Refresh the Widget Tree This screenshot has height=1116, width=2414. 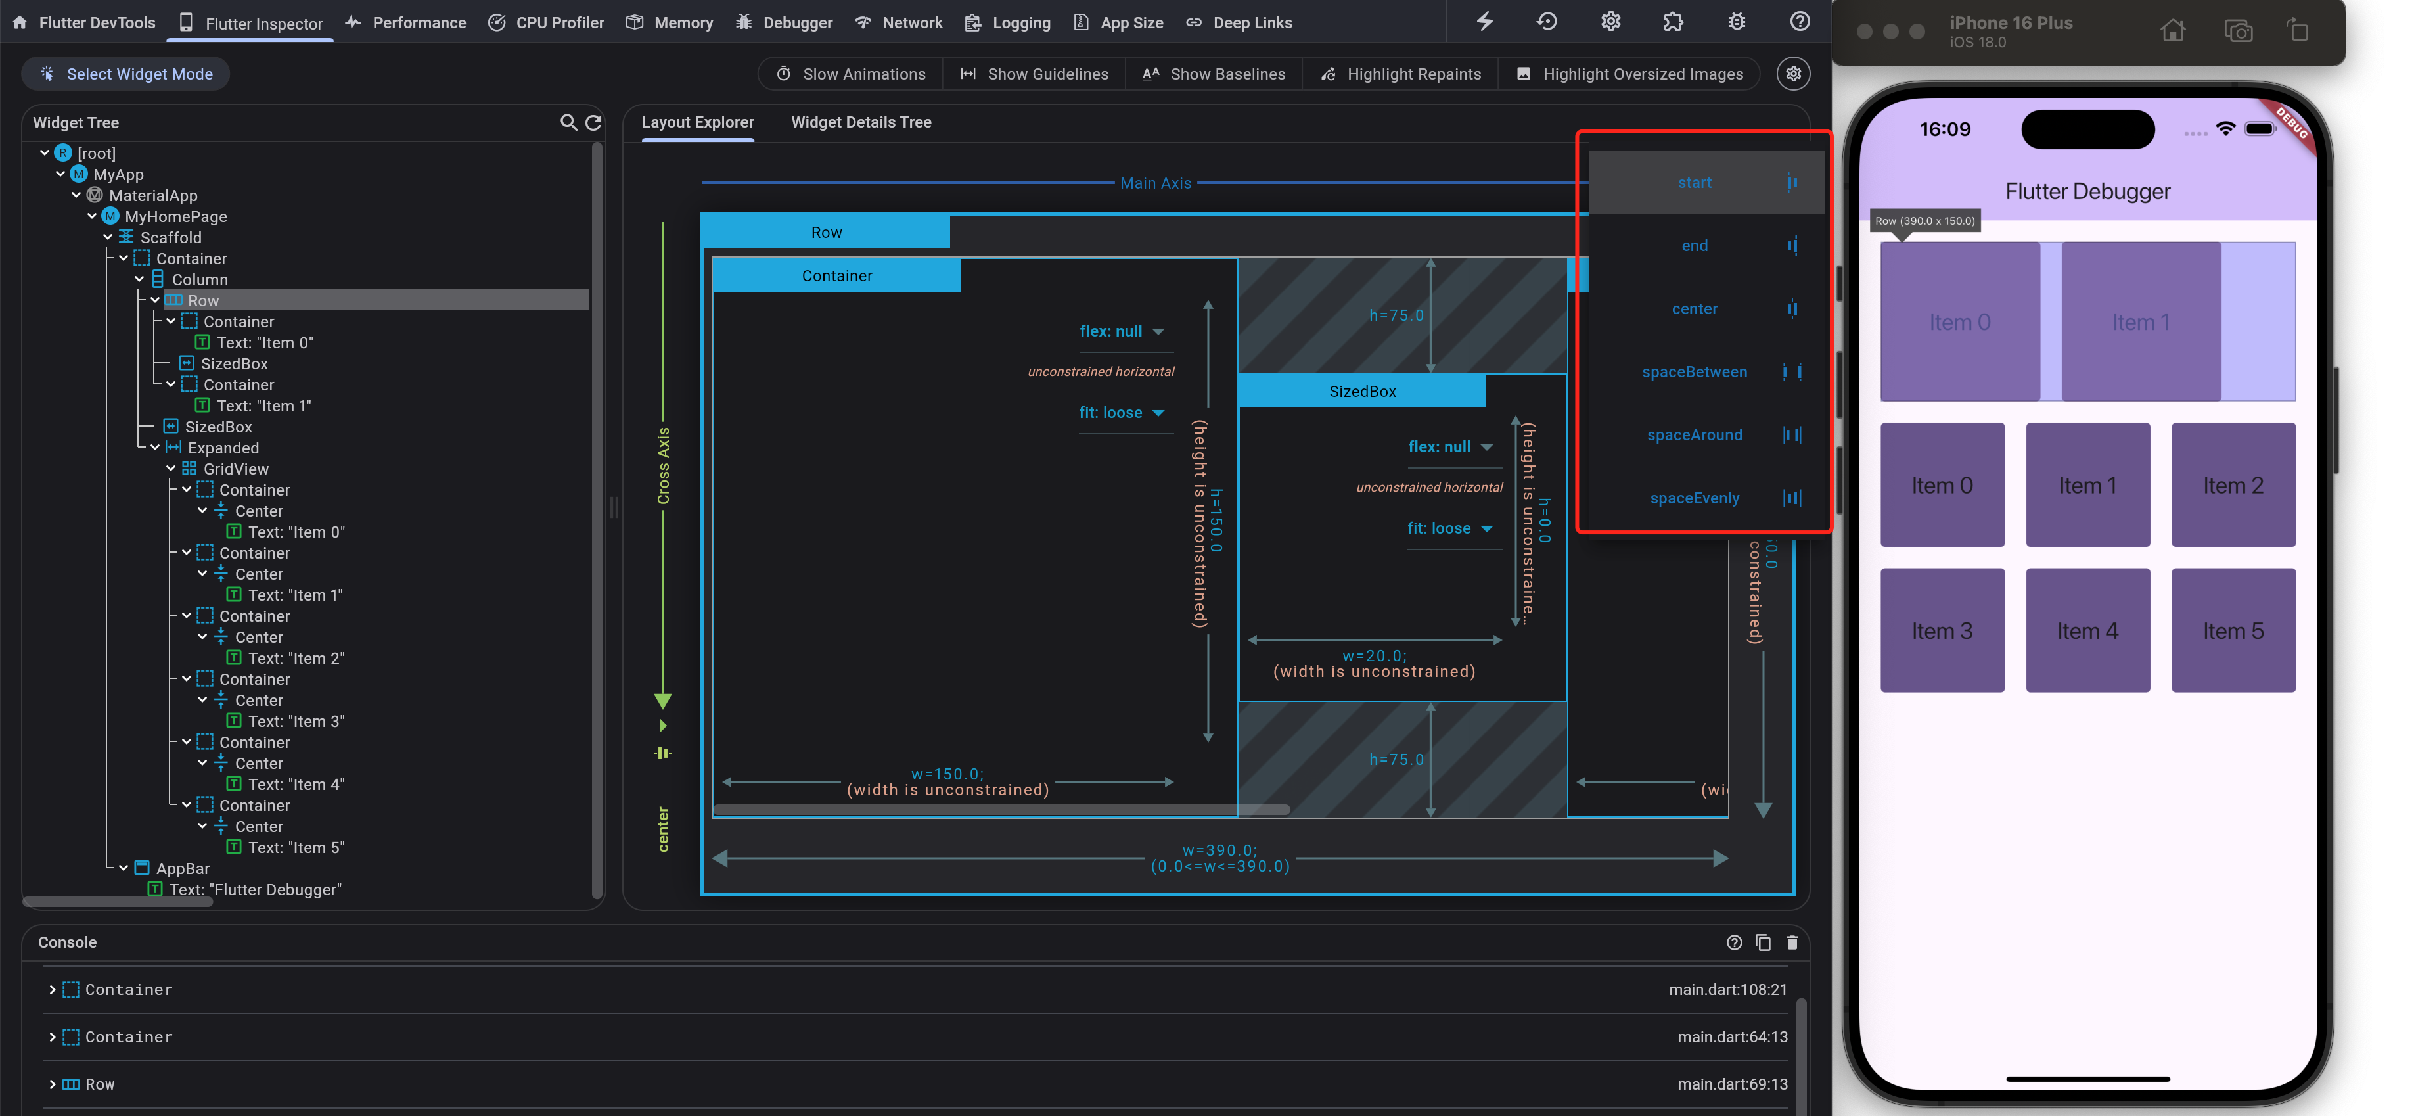pyautogui.click(x=593, y=122)
